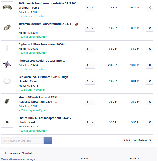Click the Phobya CPU-Cooler product thumbnail

(x=7, y=65)
